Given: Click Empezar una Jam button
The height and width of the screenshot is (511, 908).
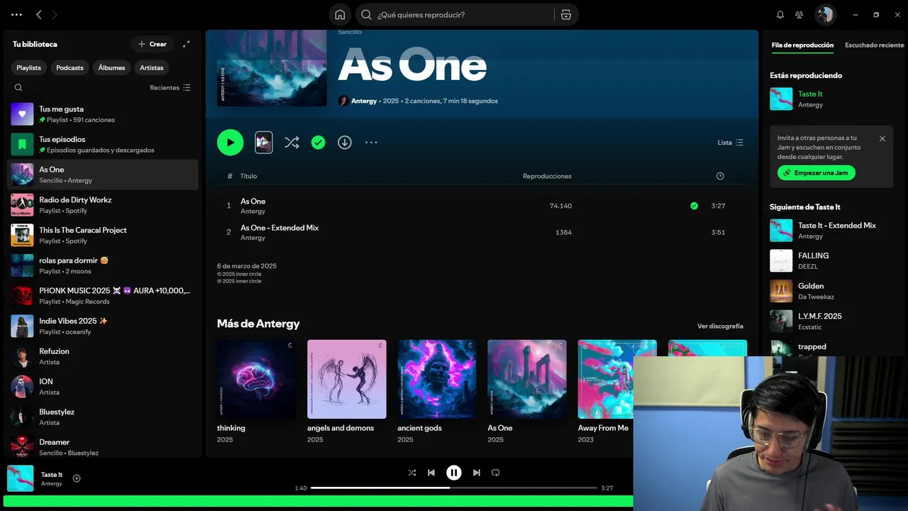Looking at the screenshot, I should tap(816, 172).
